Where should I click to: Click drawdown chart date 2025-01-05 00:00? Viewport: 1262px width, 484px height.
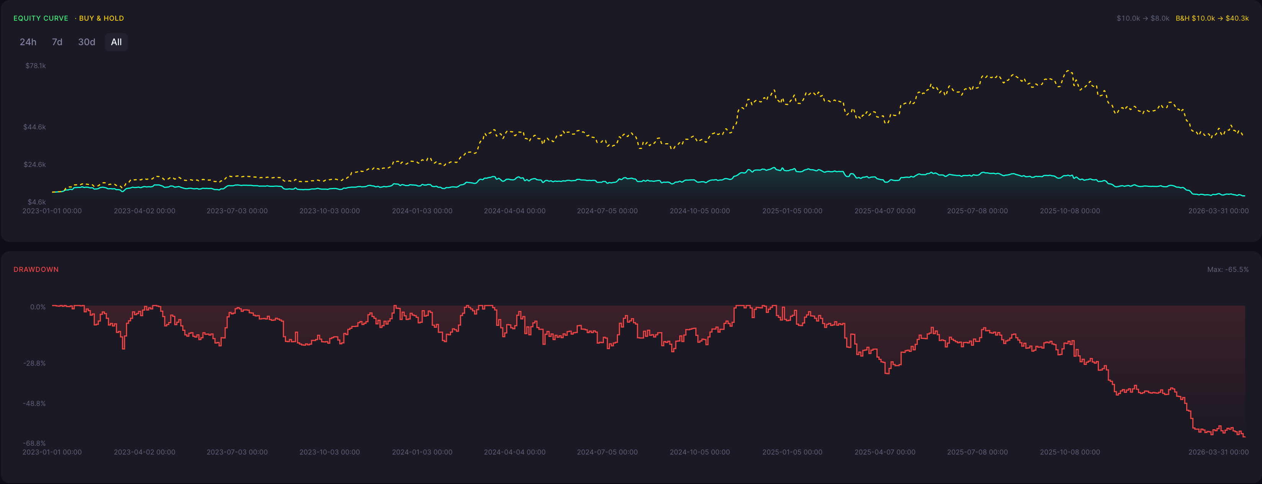tap(793, 452)
